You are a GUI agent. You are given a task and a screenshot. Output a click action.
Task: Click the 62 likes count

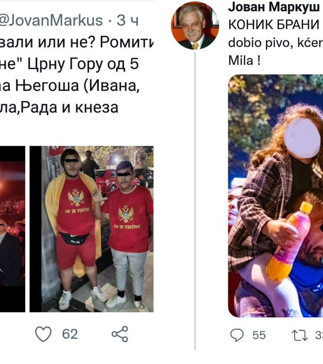point(70,334)
